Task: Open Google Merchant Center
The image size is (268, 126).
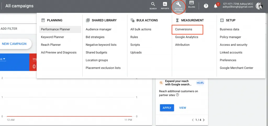Action: coord(237,68)
